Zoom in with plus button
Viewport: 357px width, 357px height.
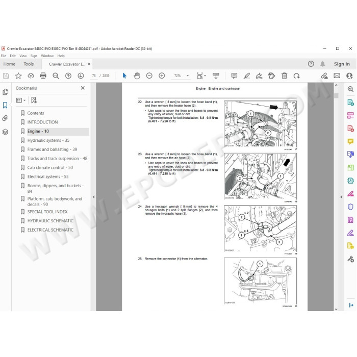click(x=162, y=75)
